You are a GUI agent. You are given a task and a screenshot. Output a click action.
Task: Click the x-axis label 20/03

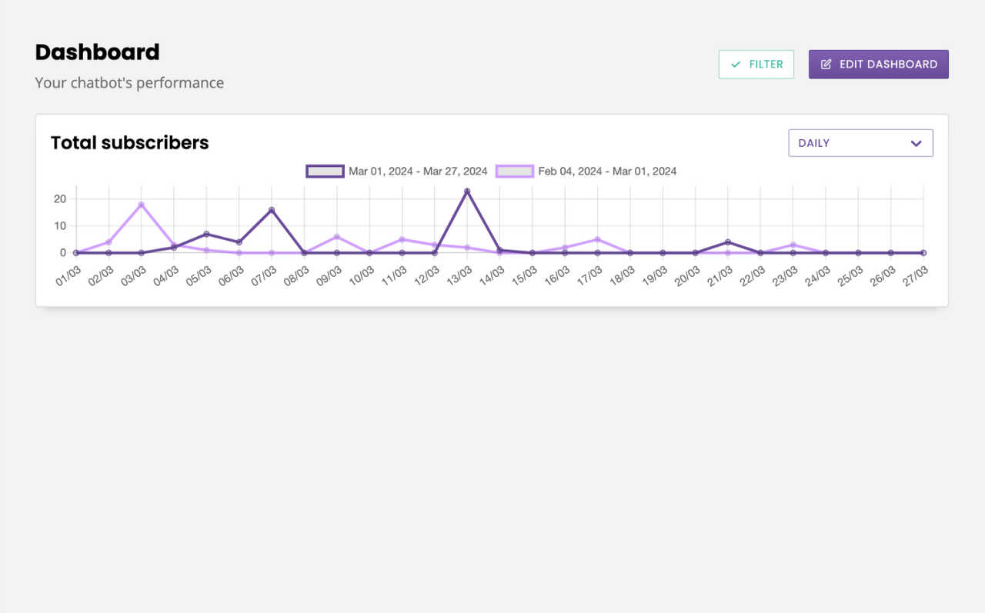point(687,275)
